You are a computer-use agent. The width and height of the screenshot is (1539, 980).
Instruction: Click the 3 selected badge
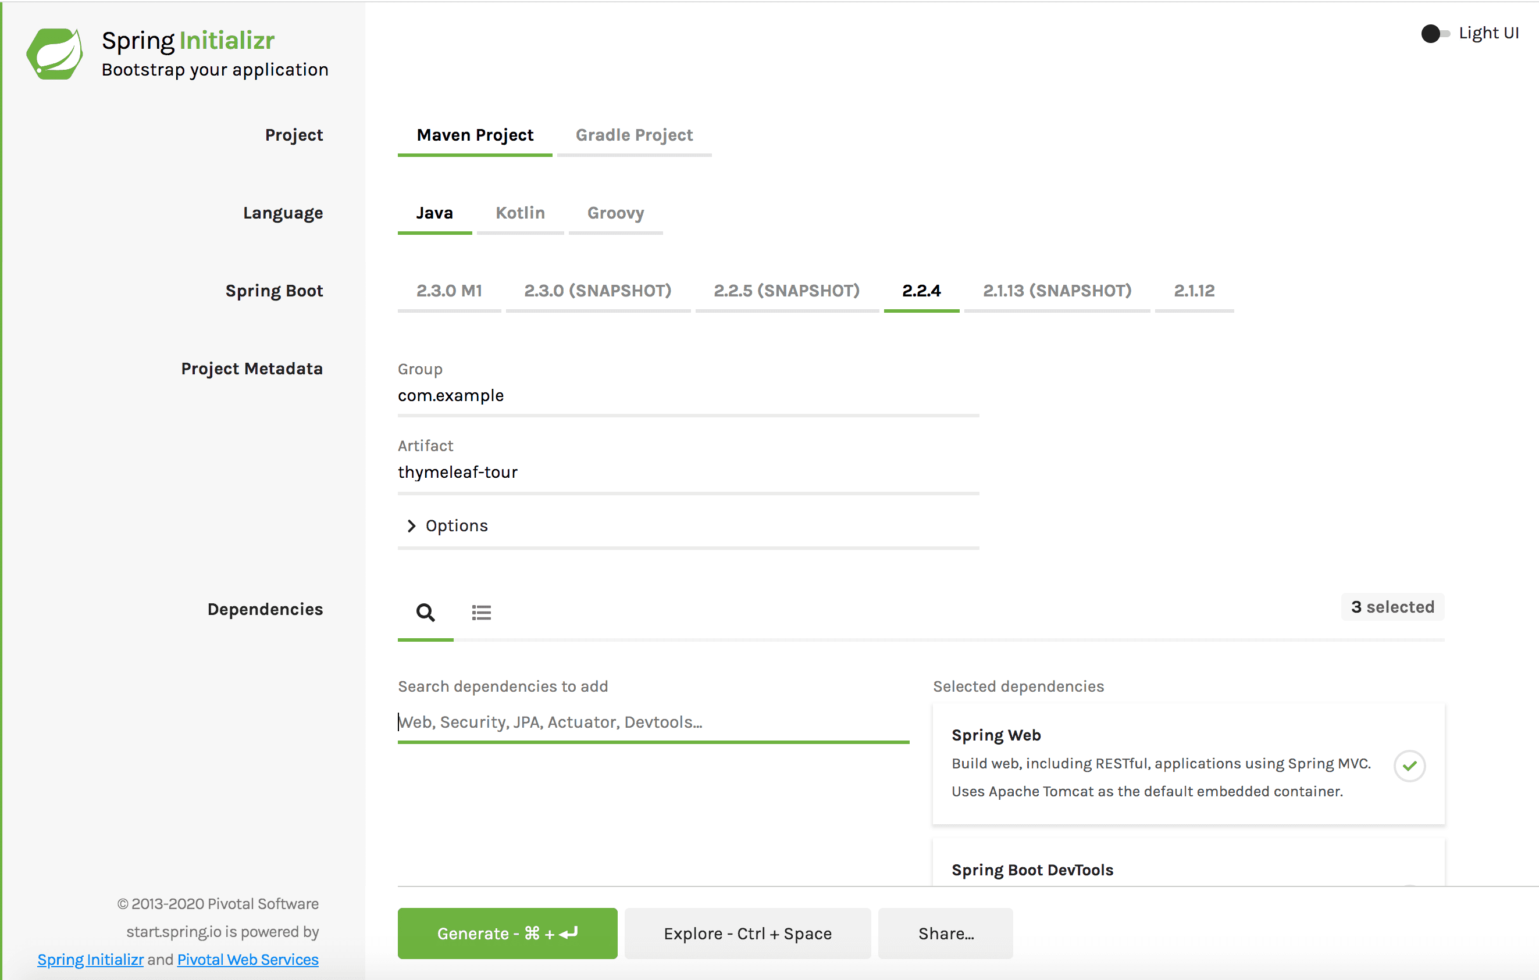1392,607
